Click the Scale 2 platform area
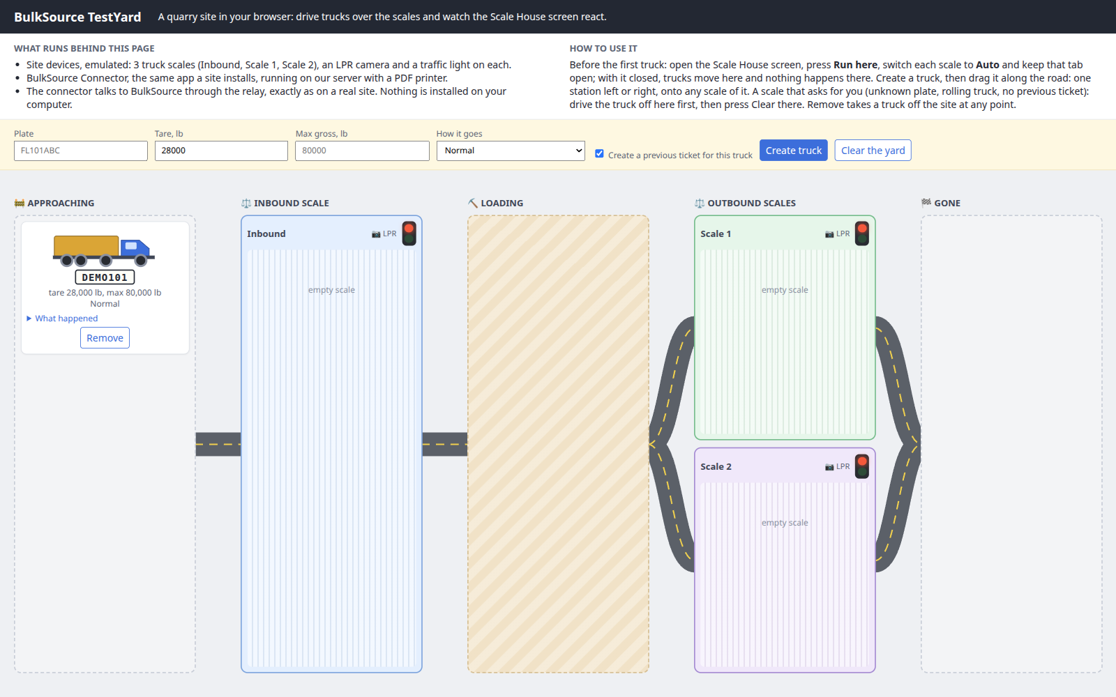The image size is (1116, 697). click(x=785, y=575)
